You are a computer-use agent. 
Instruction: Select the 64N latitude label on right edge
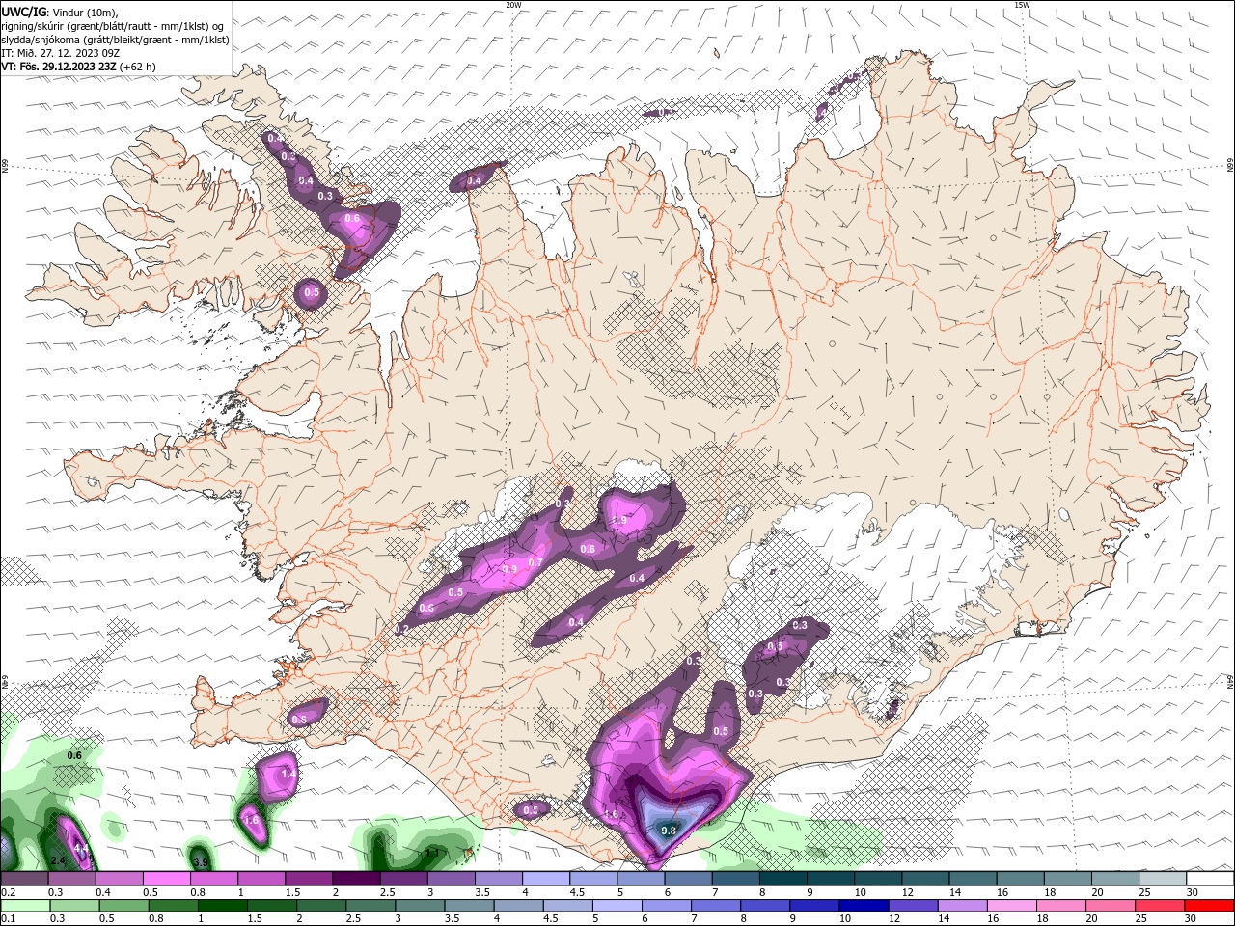coord(1229,681)
